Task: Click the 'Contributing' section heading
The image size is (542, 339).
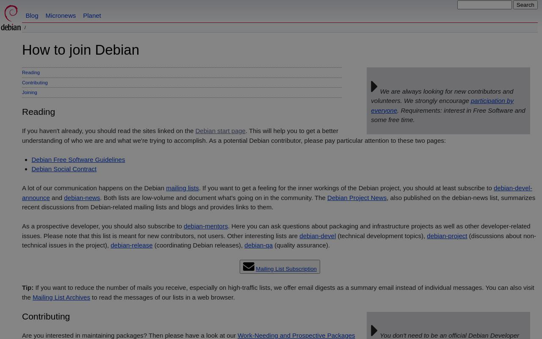Action: pos(46,317)
